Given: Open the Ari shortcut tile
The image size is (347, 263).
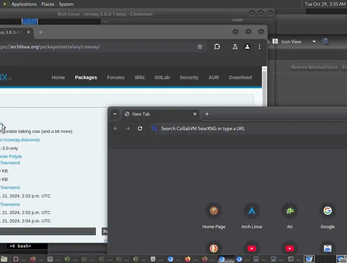Looking at the screenshot, I should coord(290,216).
